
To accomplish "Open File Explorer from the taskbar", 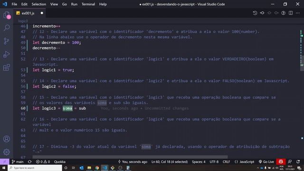I will pyautogui.click(x=89, y=168).
